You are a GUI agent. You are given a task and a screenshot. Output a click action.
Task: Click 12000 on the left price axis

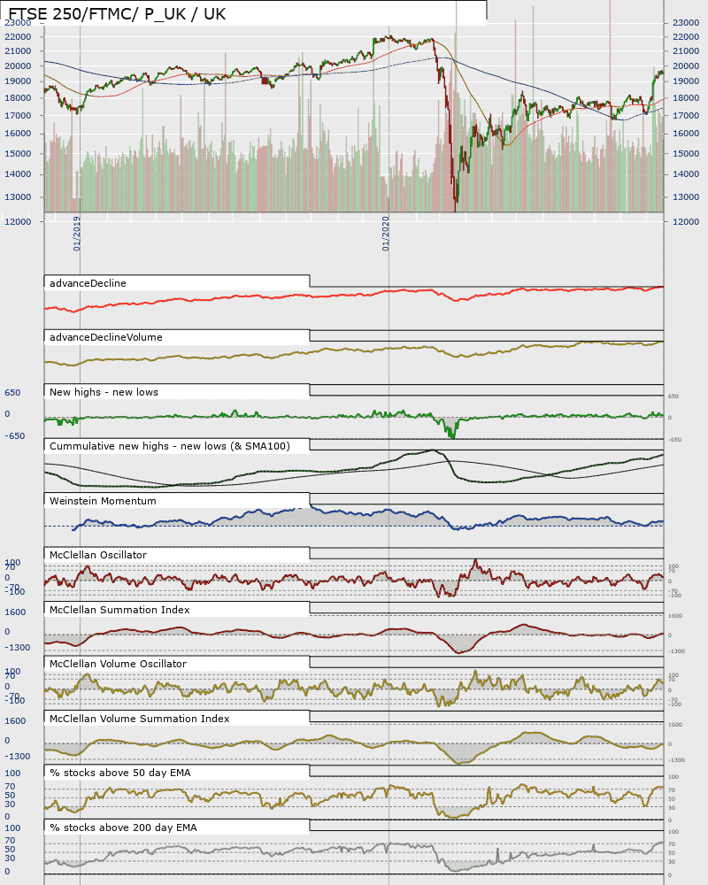pos(18,222)
